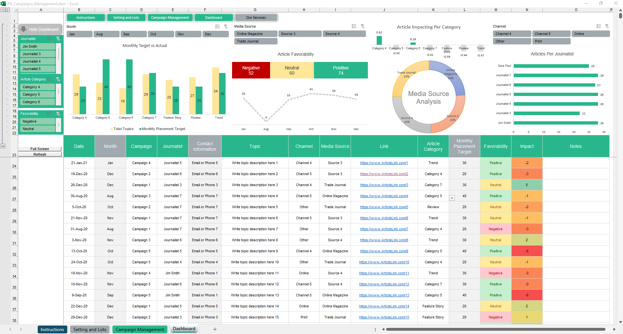Clear the Channel slicer filter
This screenshot has width=623, height=334.
tap(607, 26)
